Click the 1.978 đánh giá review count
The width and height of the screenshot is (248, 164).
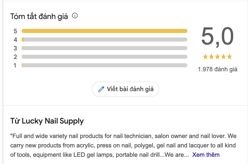click(217, 69)
